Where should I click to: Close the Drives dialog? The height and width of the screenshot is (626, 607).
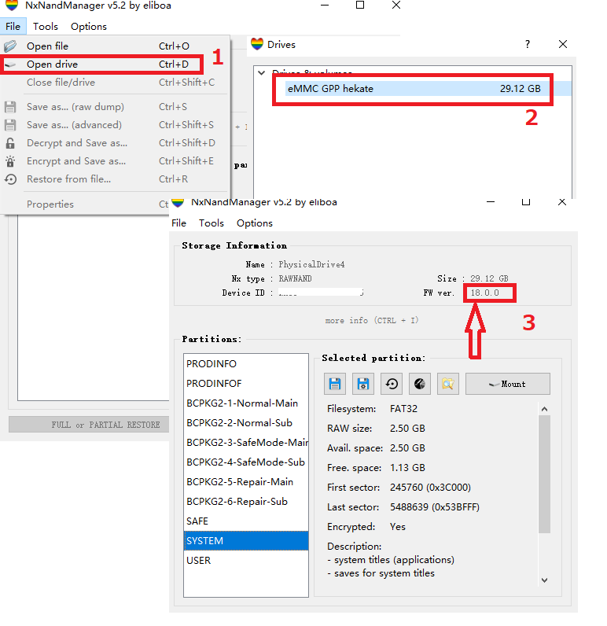563,44
